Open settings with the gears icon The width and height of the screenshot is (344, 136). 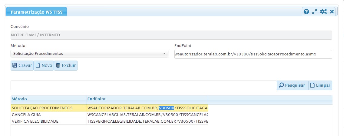pos(323,12)
